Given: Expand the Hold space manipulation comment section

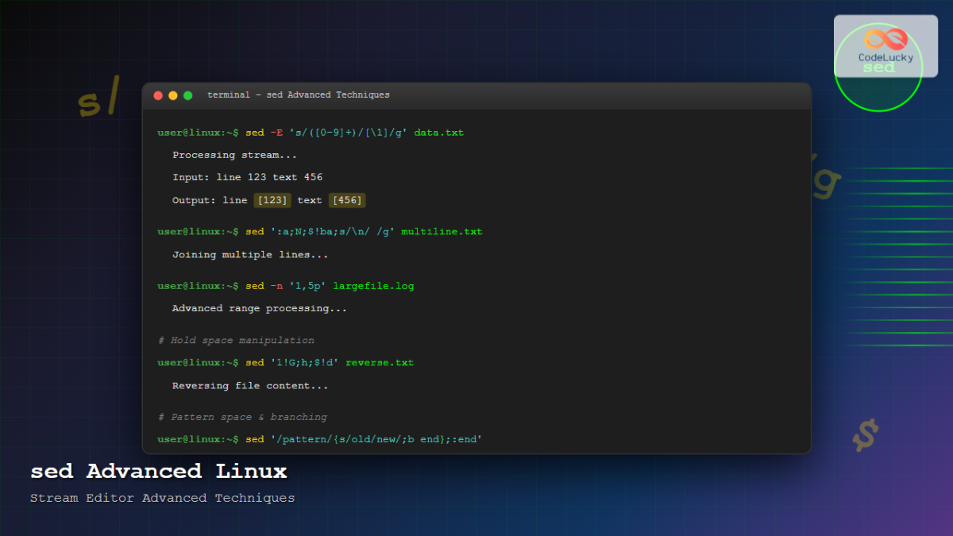Looking at the screenshot, I should coord(235,339).
